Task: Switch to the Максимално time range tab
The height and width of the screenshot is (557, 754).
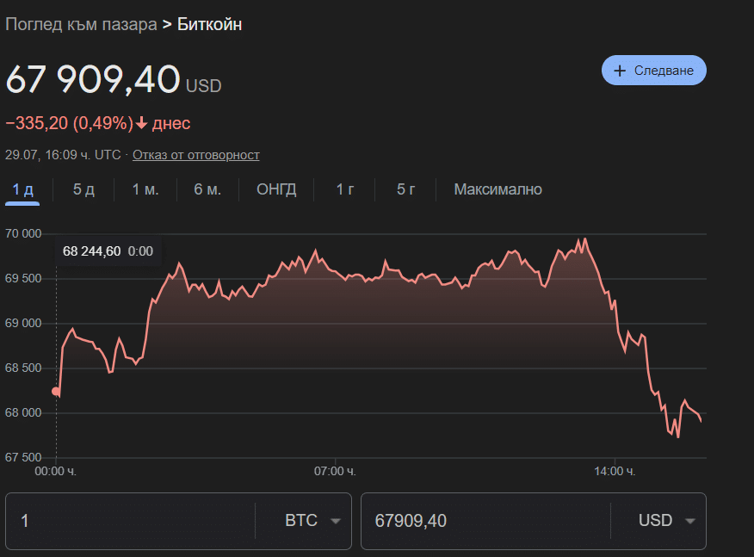Action: click(498, 189)
